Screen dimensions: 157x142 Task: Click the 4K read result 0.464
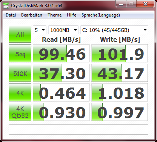click(x=61, y=92)
